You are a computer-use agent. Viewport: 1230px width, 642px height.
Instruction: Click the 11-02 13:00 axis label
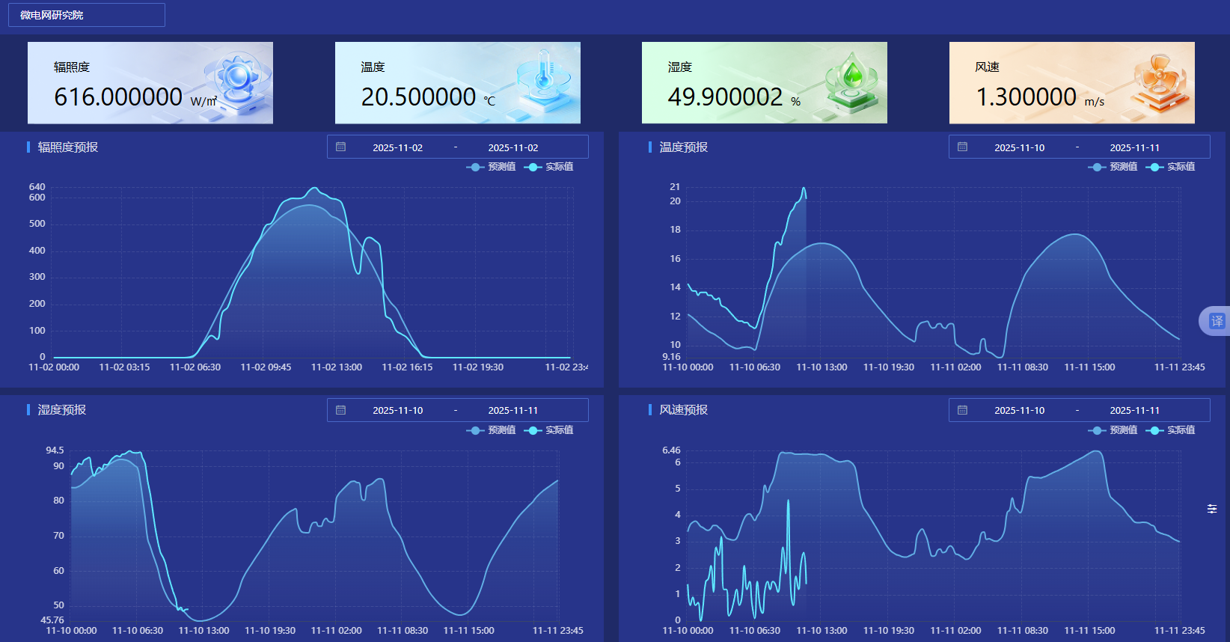pyautogui.click(x=337, y=367)
